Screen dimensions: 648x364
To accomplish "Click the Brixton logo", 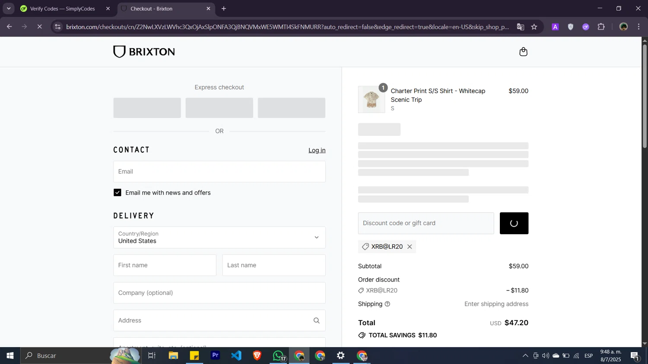I will [144, 52].
